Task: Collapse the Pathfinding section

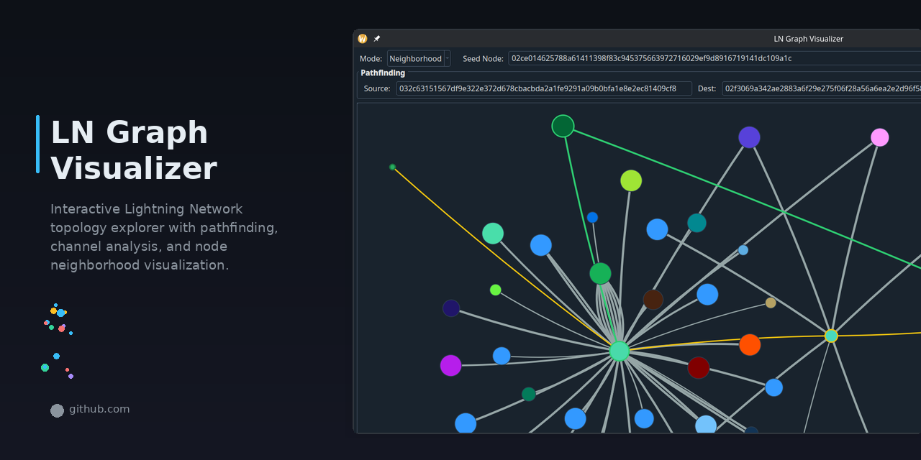Action: click(x=382, y=73)
